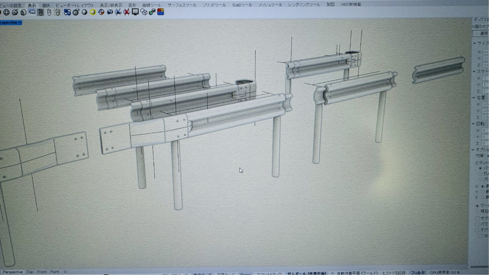Viewport: 489px width, 275px height.
Task: Click the red and white target icon
Action: point(101,12)
